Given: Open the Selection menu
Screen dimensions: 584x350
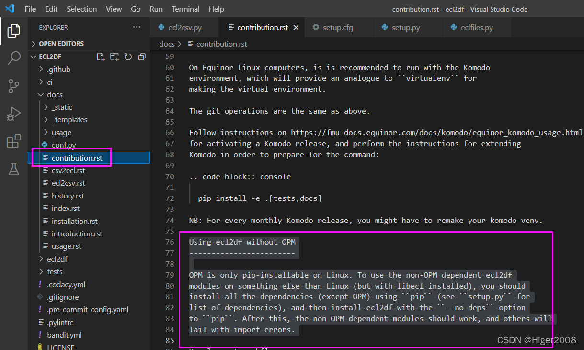Looking at the screenshot, I should coord(81,9).
